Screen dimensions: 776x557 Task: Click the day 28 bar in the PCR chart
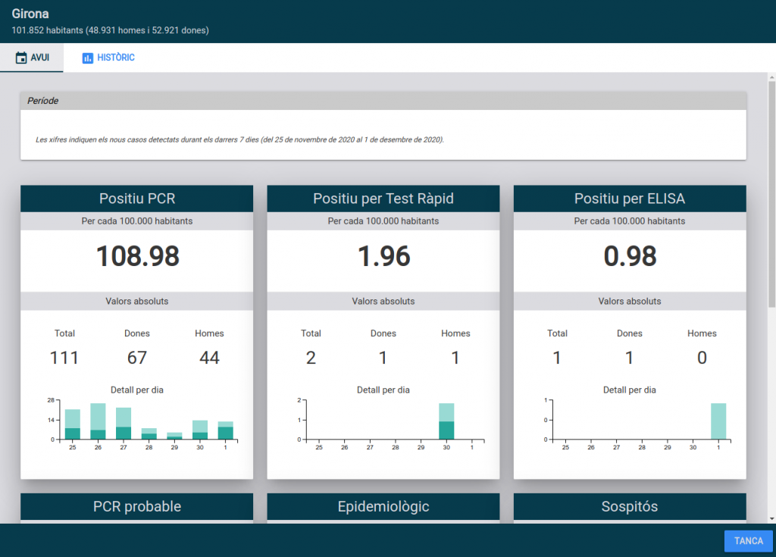149,433
